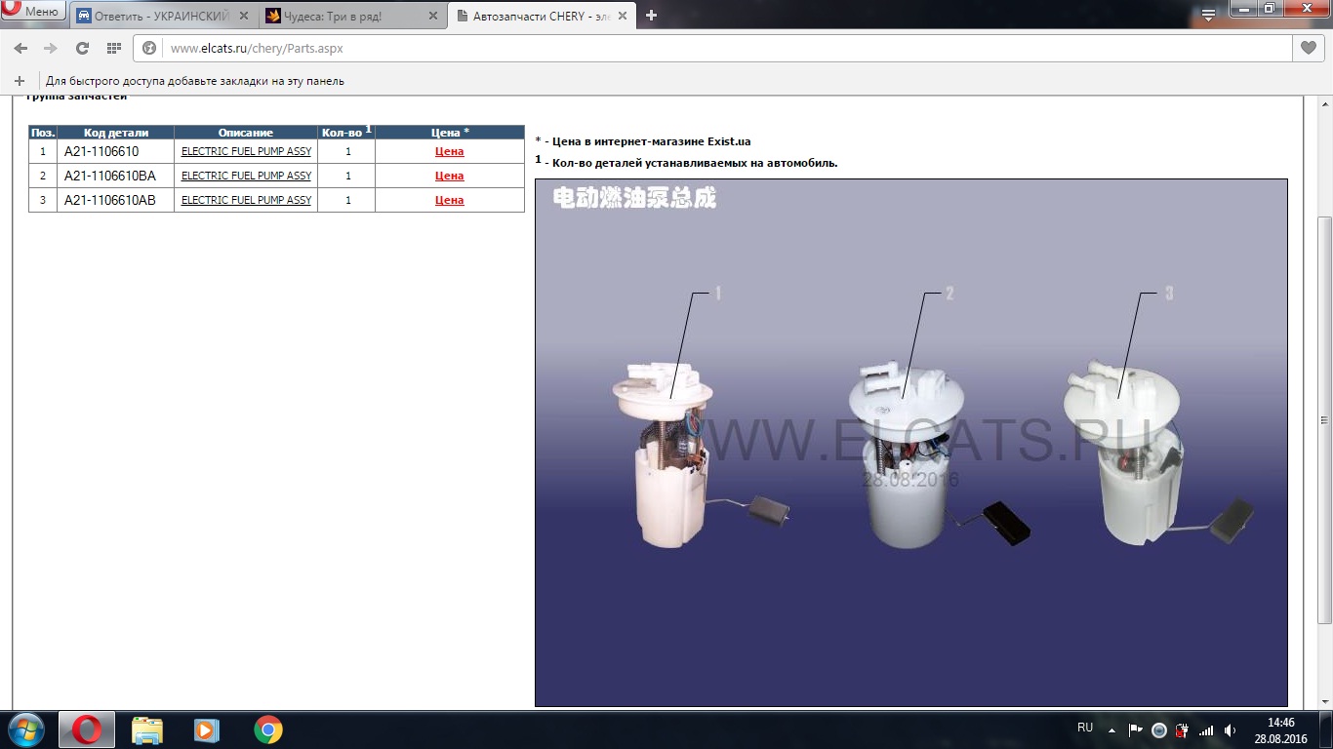
Task: Click the fuel pump diagram image
Action: [911, 443]
